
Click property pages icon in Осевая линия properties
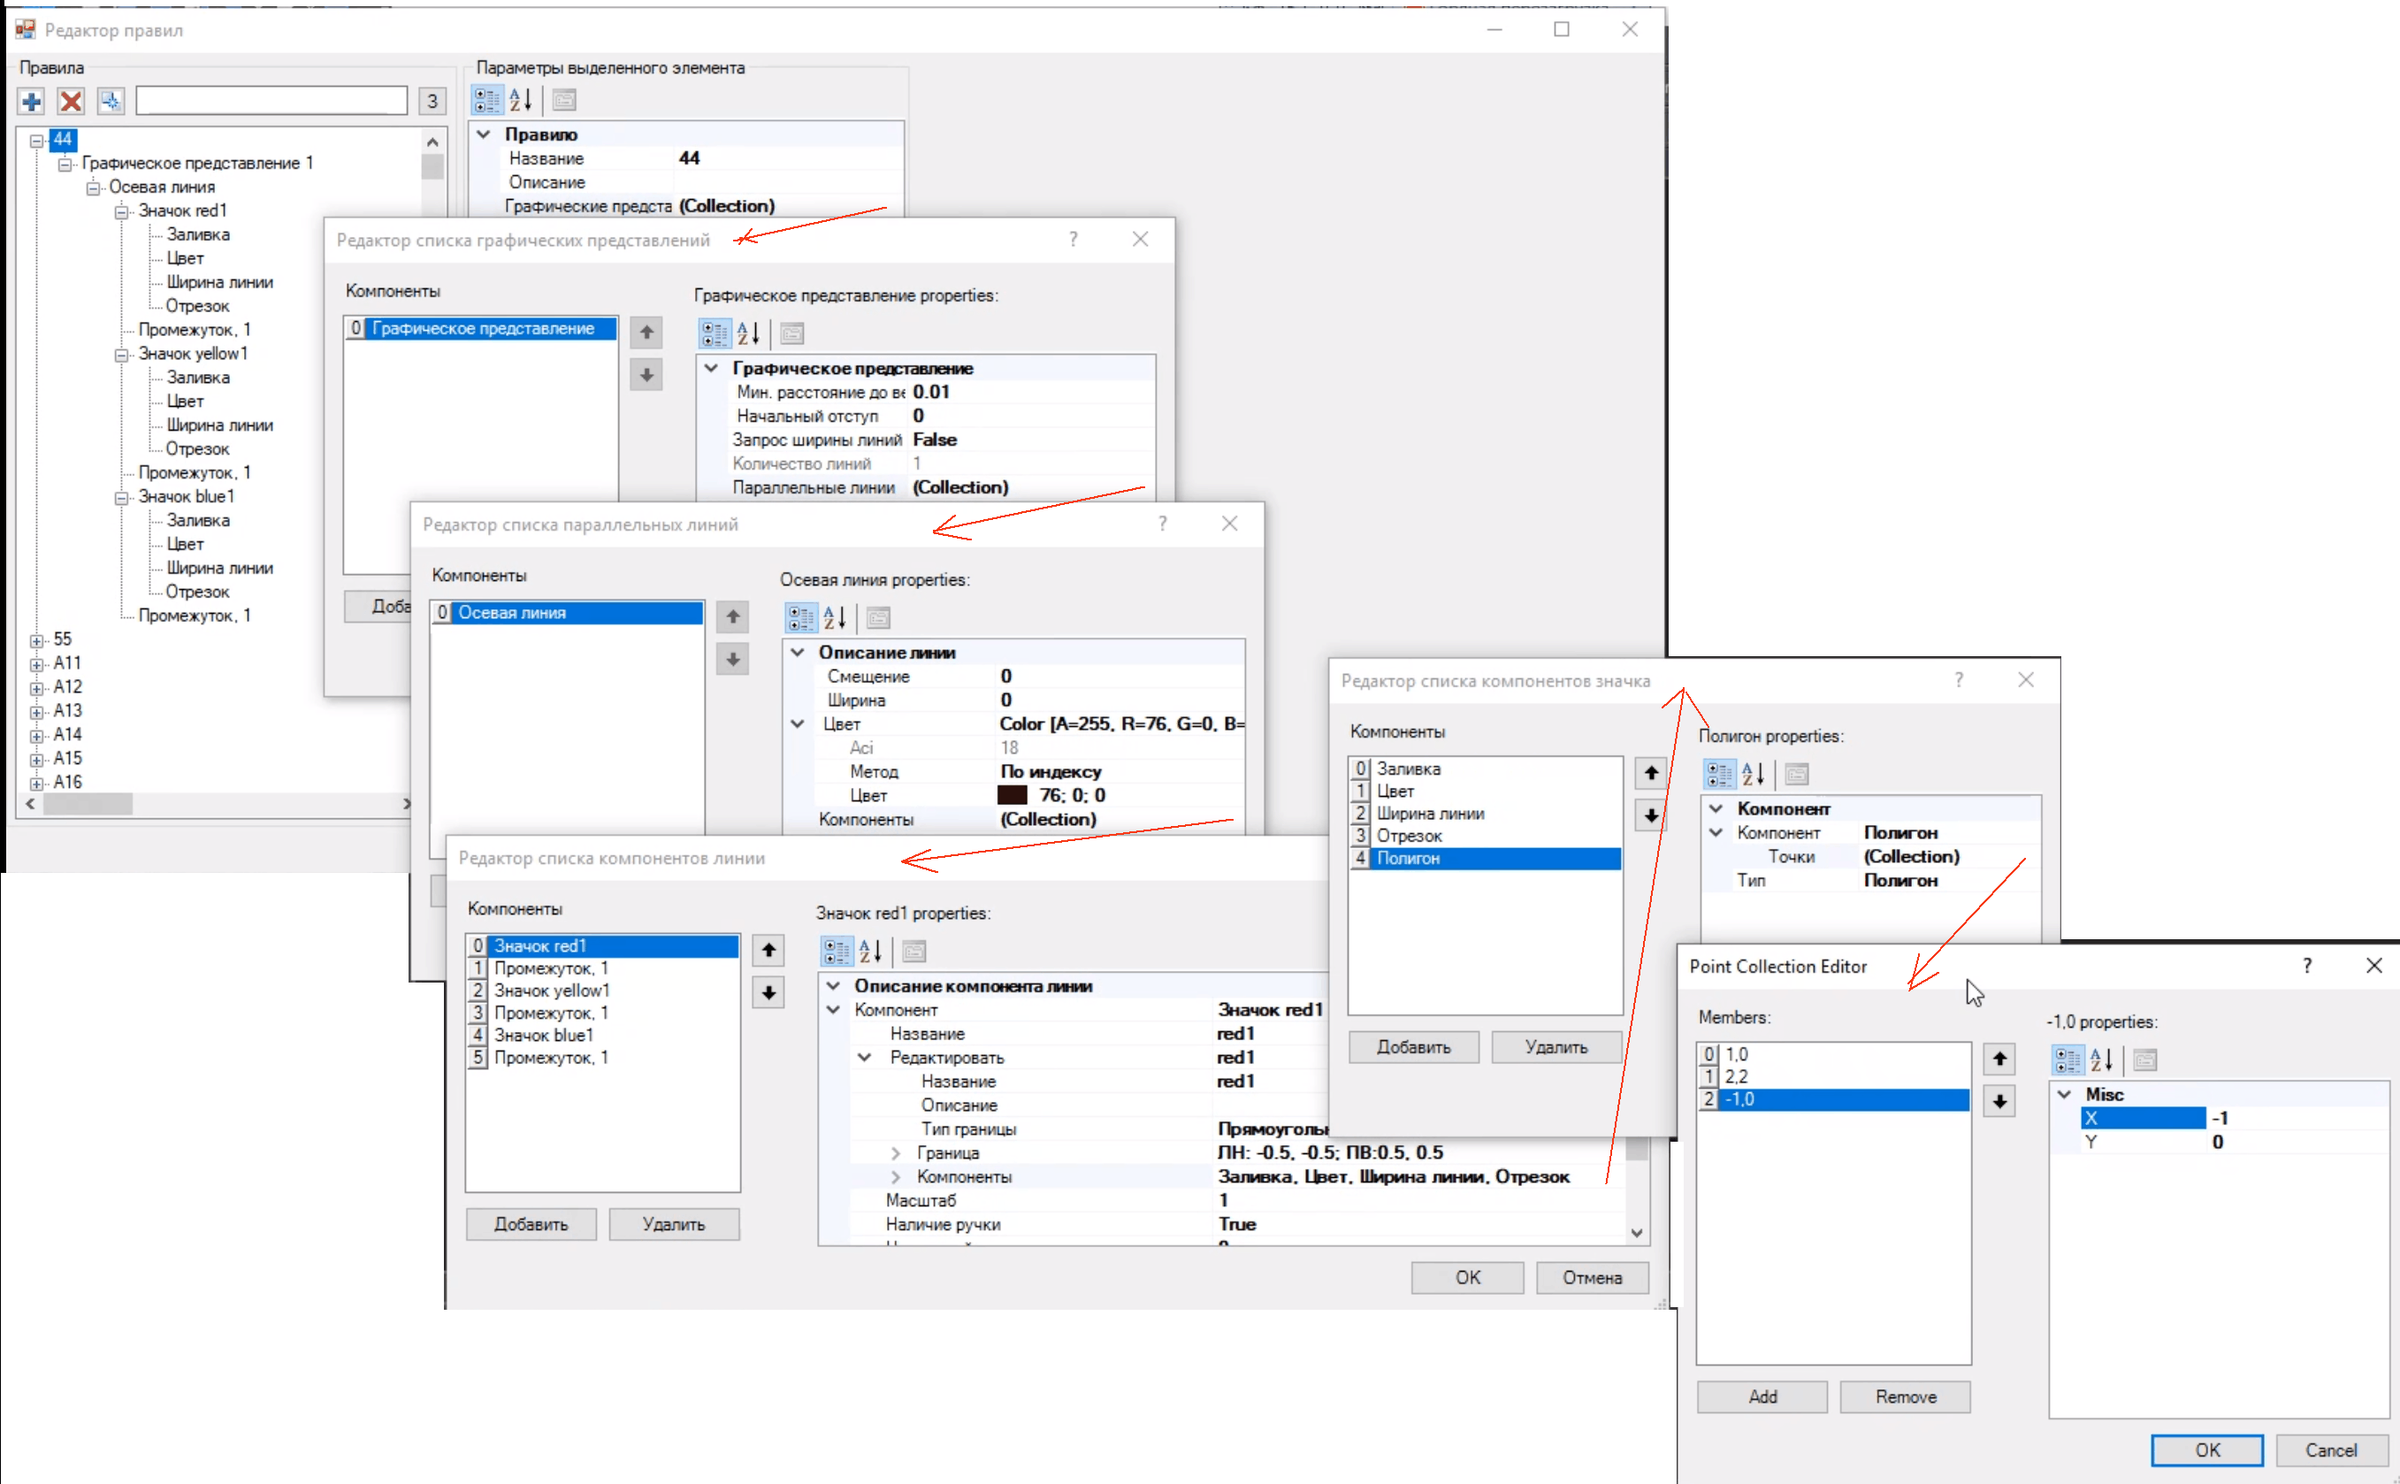(878, 618)
